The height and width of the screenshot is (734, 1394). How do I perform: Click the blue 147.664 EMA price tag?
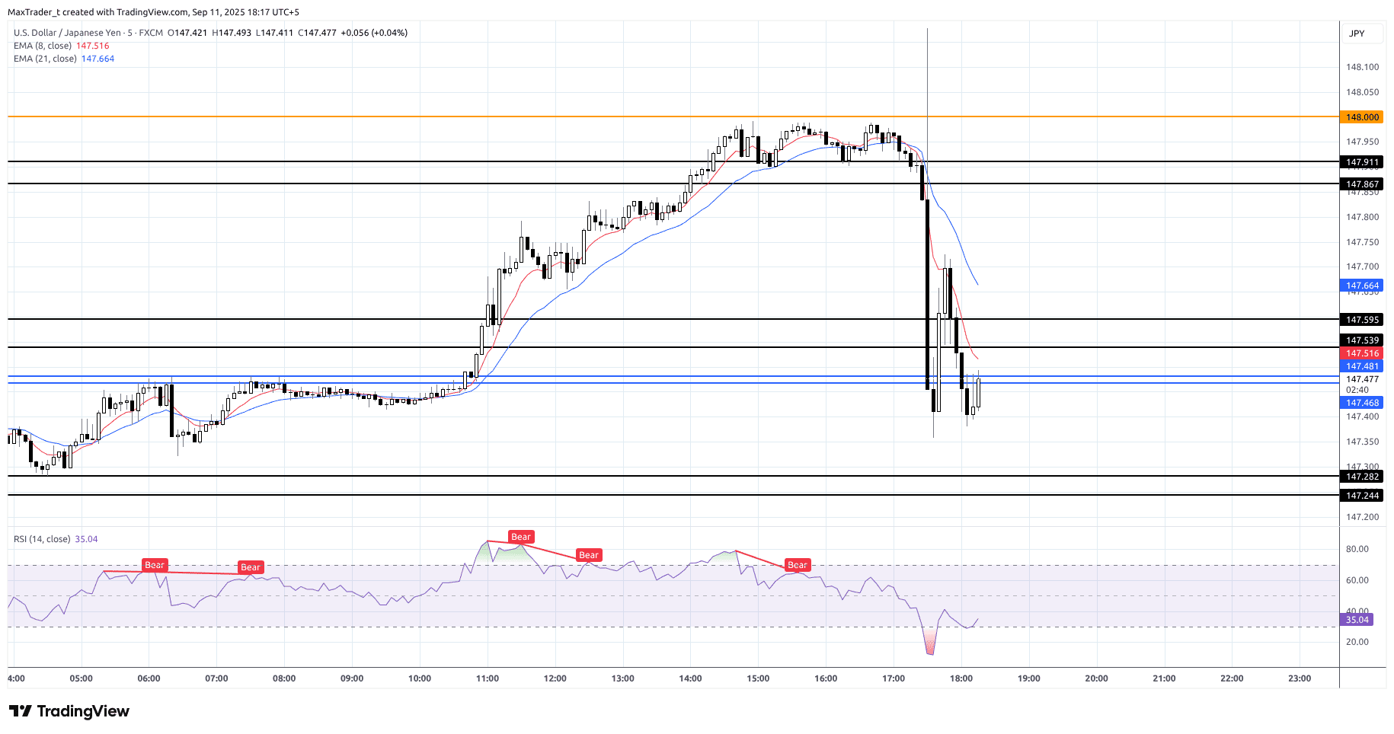pyautogui.click(x=1362, y=286)
